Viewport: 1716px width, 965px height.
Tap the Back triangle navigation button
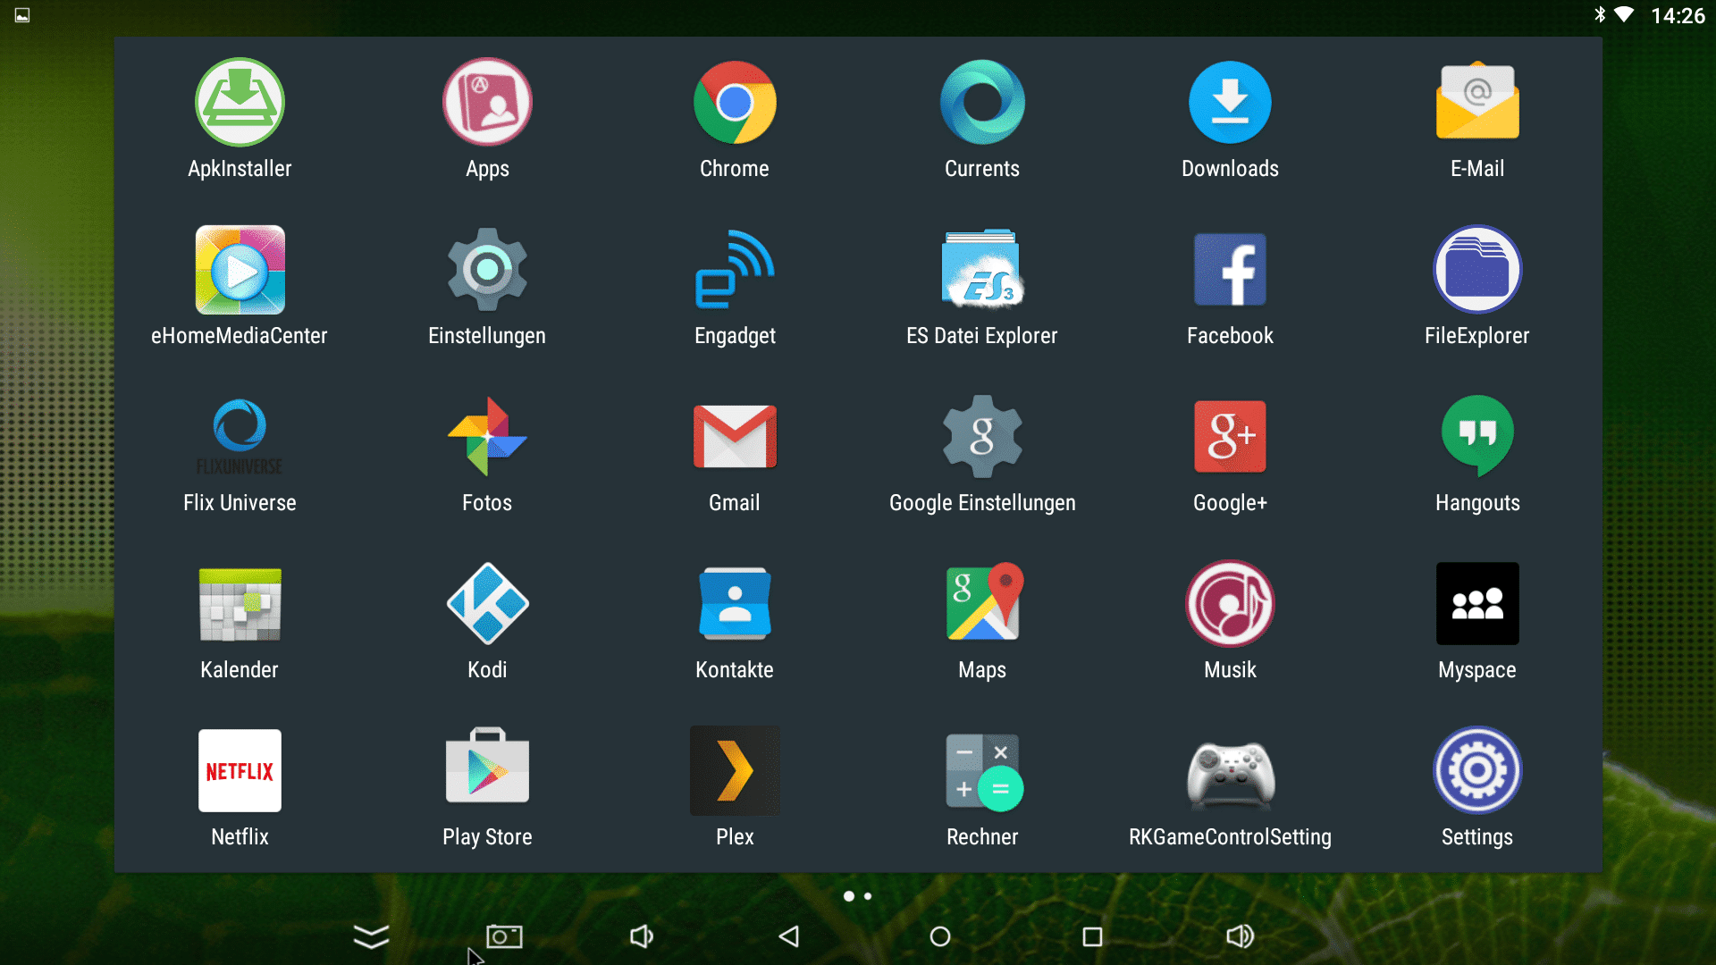point(789,936)
